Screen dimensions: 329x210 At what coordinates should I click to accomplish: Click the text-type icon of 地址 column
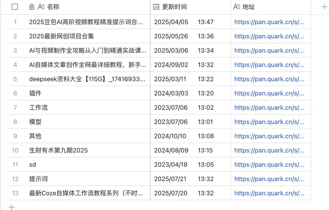pyautogui.click(x=237, y=7)
